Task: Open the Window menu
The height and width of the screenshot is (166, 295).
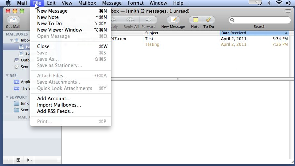Action: pos(158,3)
